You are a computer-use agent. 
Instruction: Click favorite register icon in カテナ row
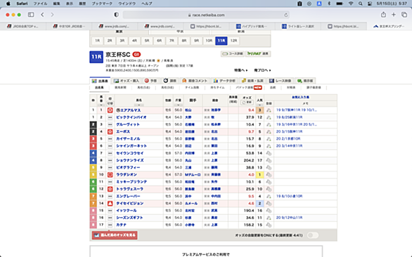tap(269, 225)
